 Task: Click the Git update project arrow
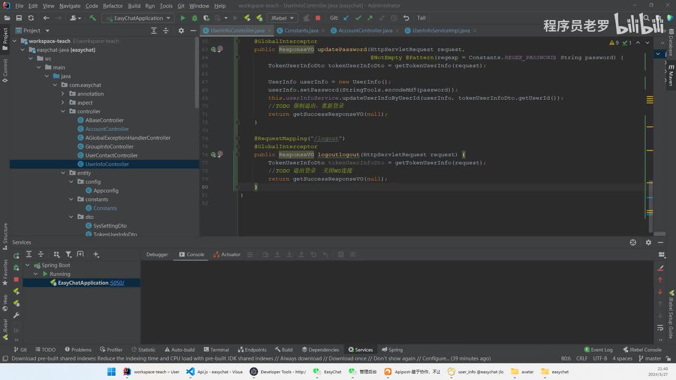(x=346, y=18)
